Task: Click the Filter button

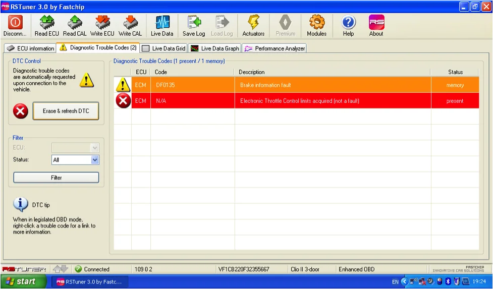Action: (x=56, y=178)
